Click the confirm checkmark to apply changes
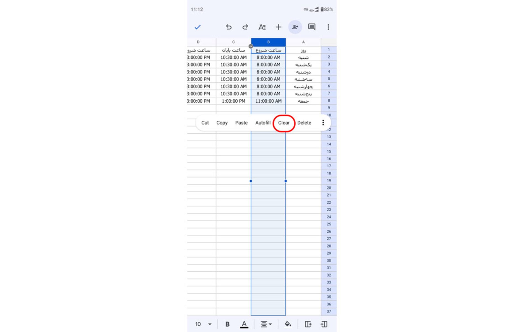Screen dimensions: 531x332 (x=197, y=27)
